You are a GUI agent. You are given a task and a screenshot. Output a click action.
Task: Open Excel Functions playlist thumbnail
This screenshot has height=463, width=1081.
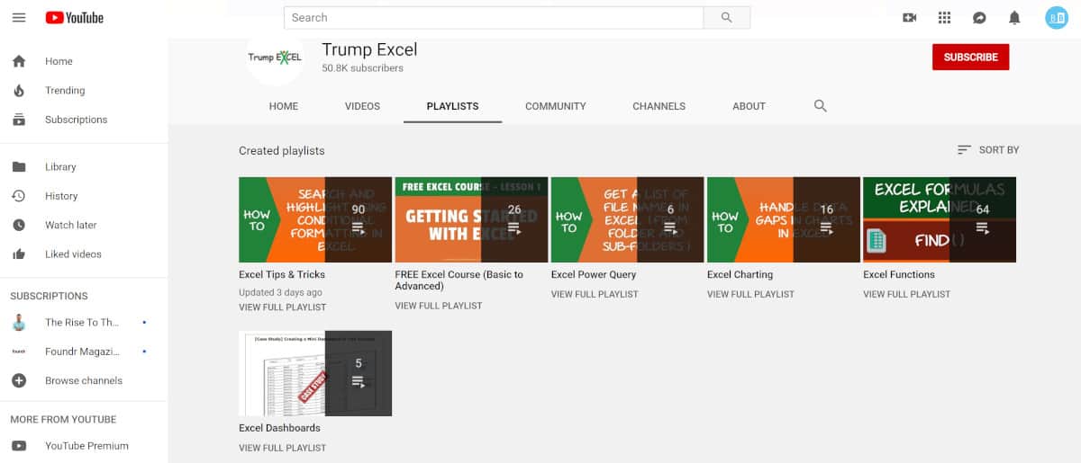940,219
